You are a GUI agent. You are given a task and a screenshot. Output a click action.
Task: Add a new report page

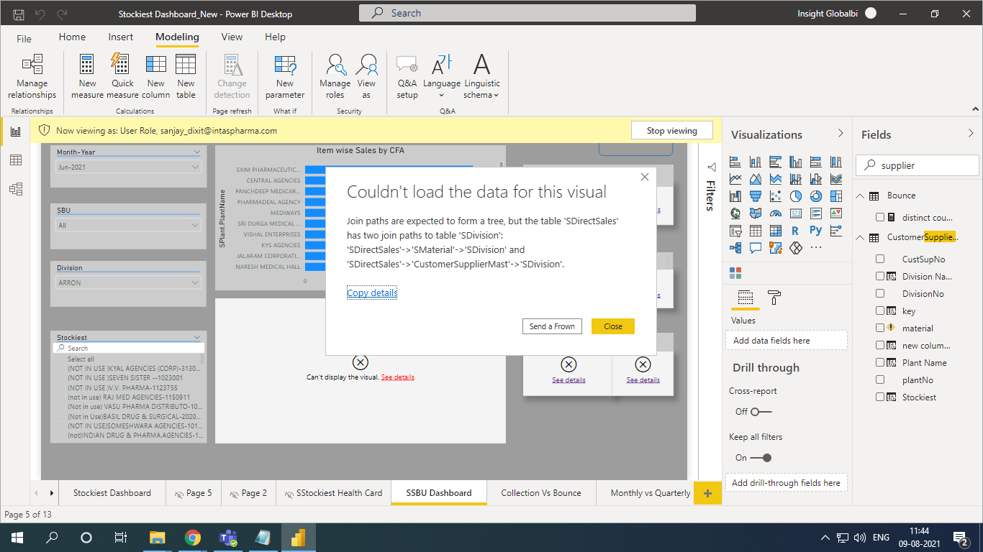[707, 494]
